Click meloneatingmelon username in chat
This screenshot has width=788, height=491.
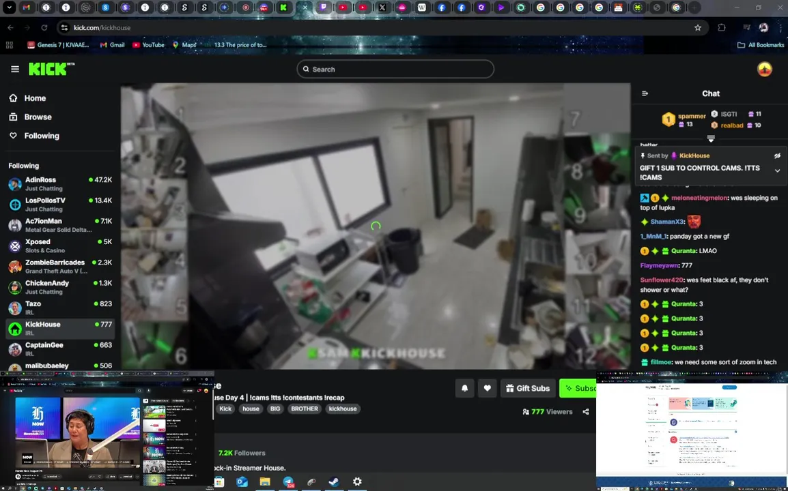point(699,198)
